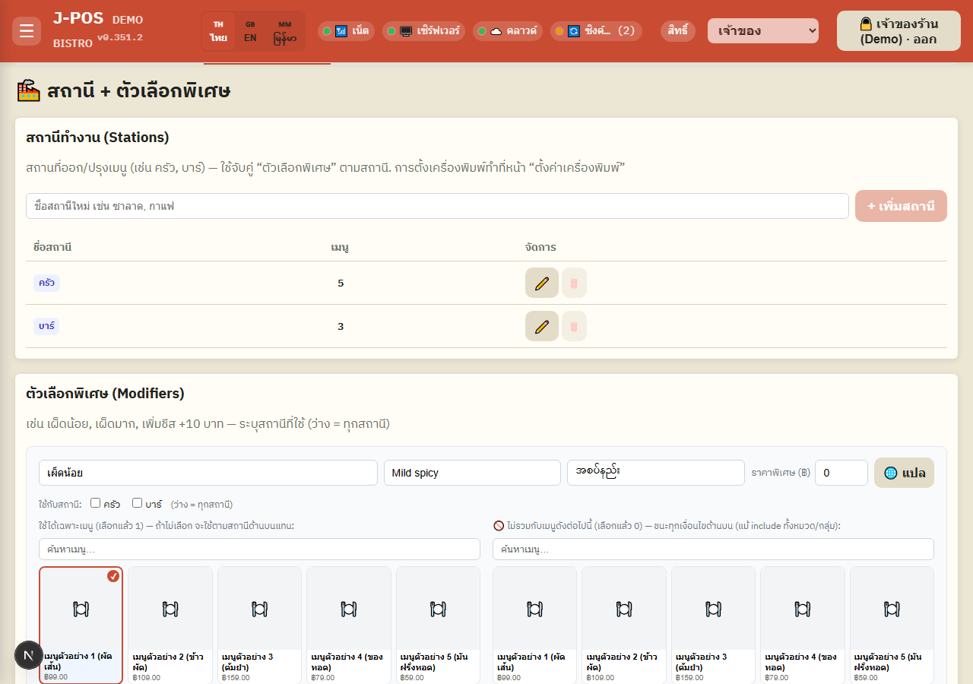Select excluded เมนูตัวอย่าง 1 (ผัดเส้น) card

(534, 625)
